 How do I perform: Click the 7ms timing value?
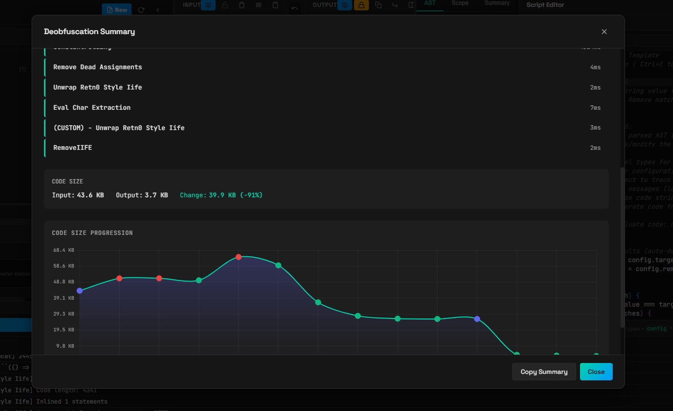[595, 108]
